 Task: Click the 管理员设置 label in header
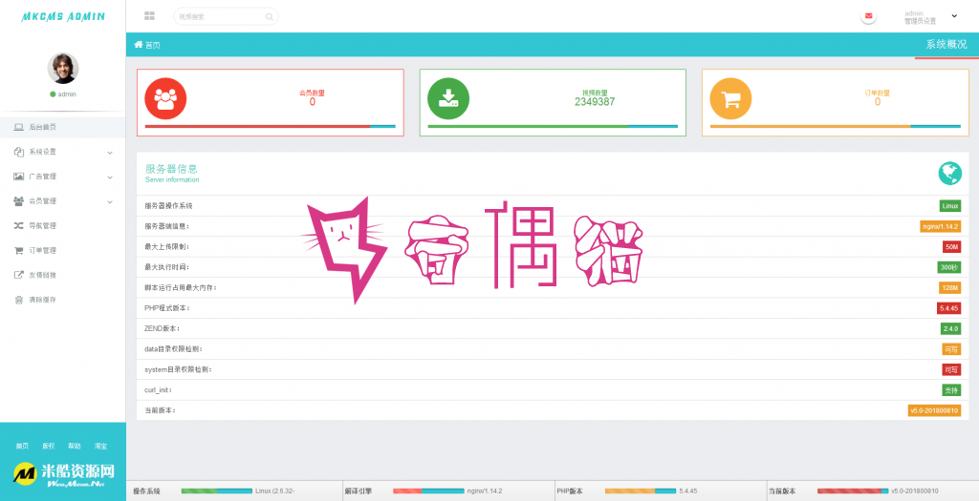pyautogui.click(x=921, y=21)
